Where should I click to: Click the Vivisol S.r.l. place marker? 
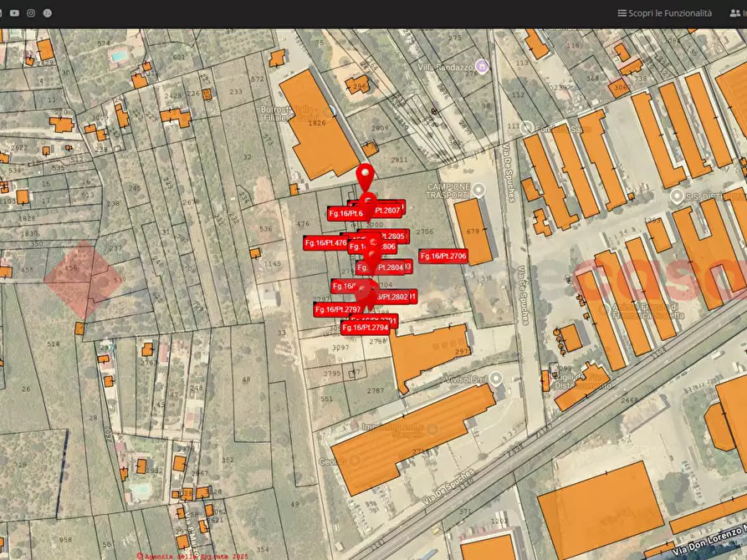pyautogui.click(x=497, y=379)
